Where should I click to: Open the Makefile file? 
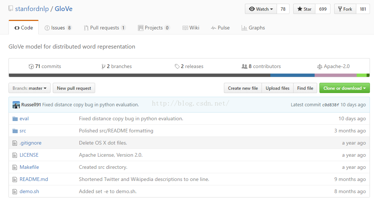click(x=29, y=167)
